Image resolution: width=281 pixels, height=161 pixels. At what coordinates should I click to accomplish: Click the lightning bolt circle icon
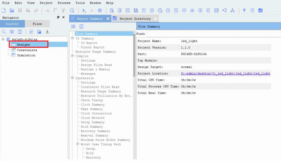pos(152,11)
